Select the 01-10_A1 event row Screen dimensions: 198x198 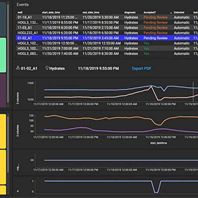point(24,17)
